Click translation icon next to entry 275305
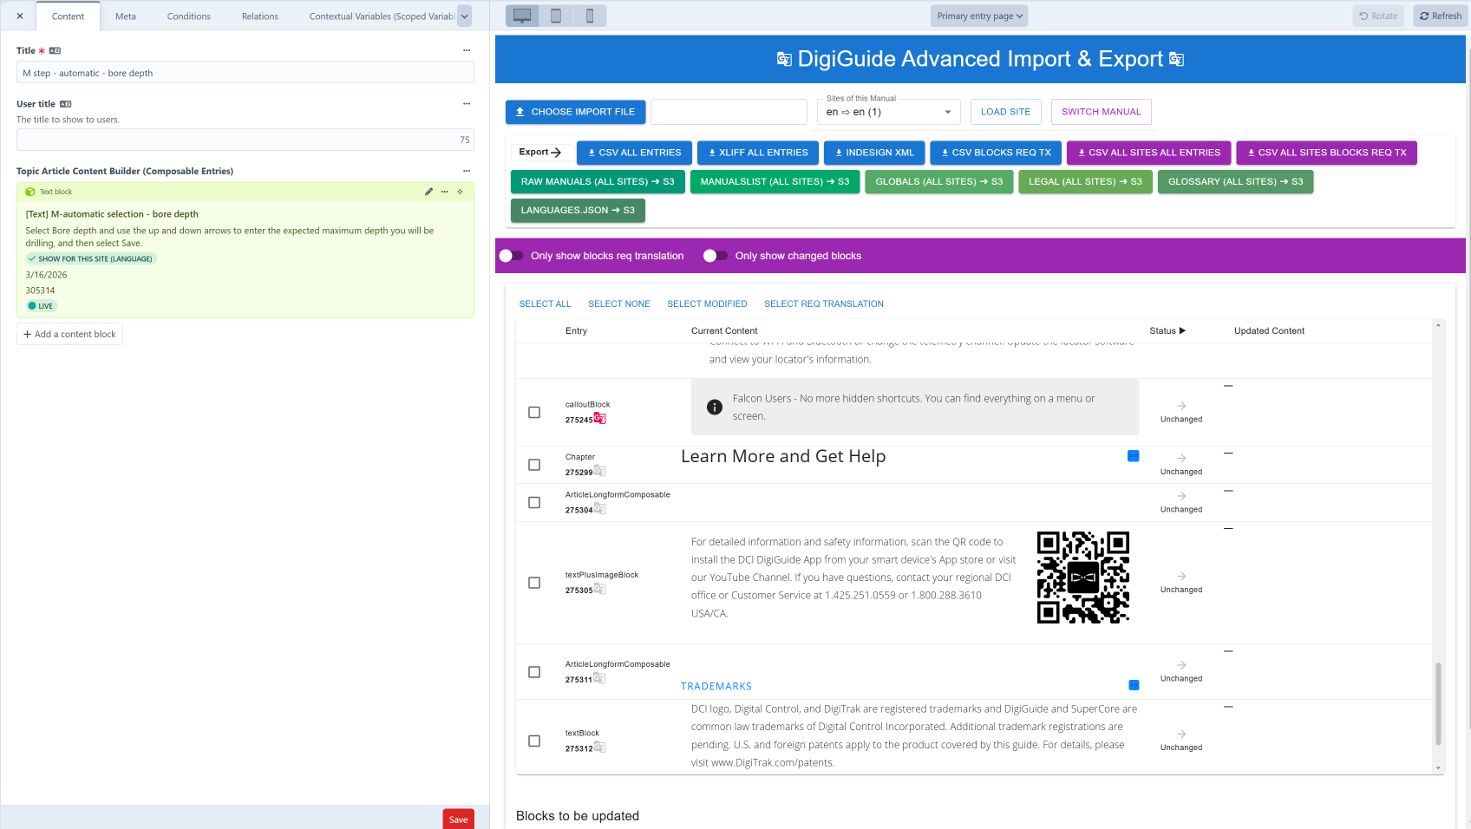1471x829 pixels. point(599,589)
